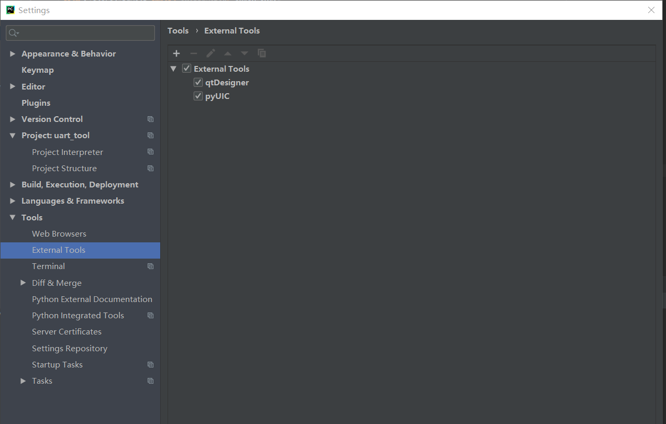Click project-level icon next to Tasks

[x=151, y=381]
